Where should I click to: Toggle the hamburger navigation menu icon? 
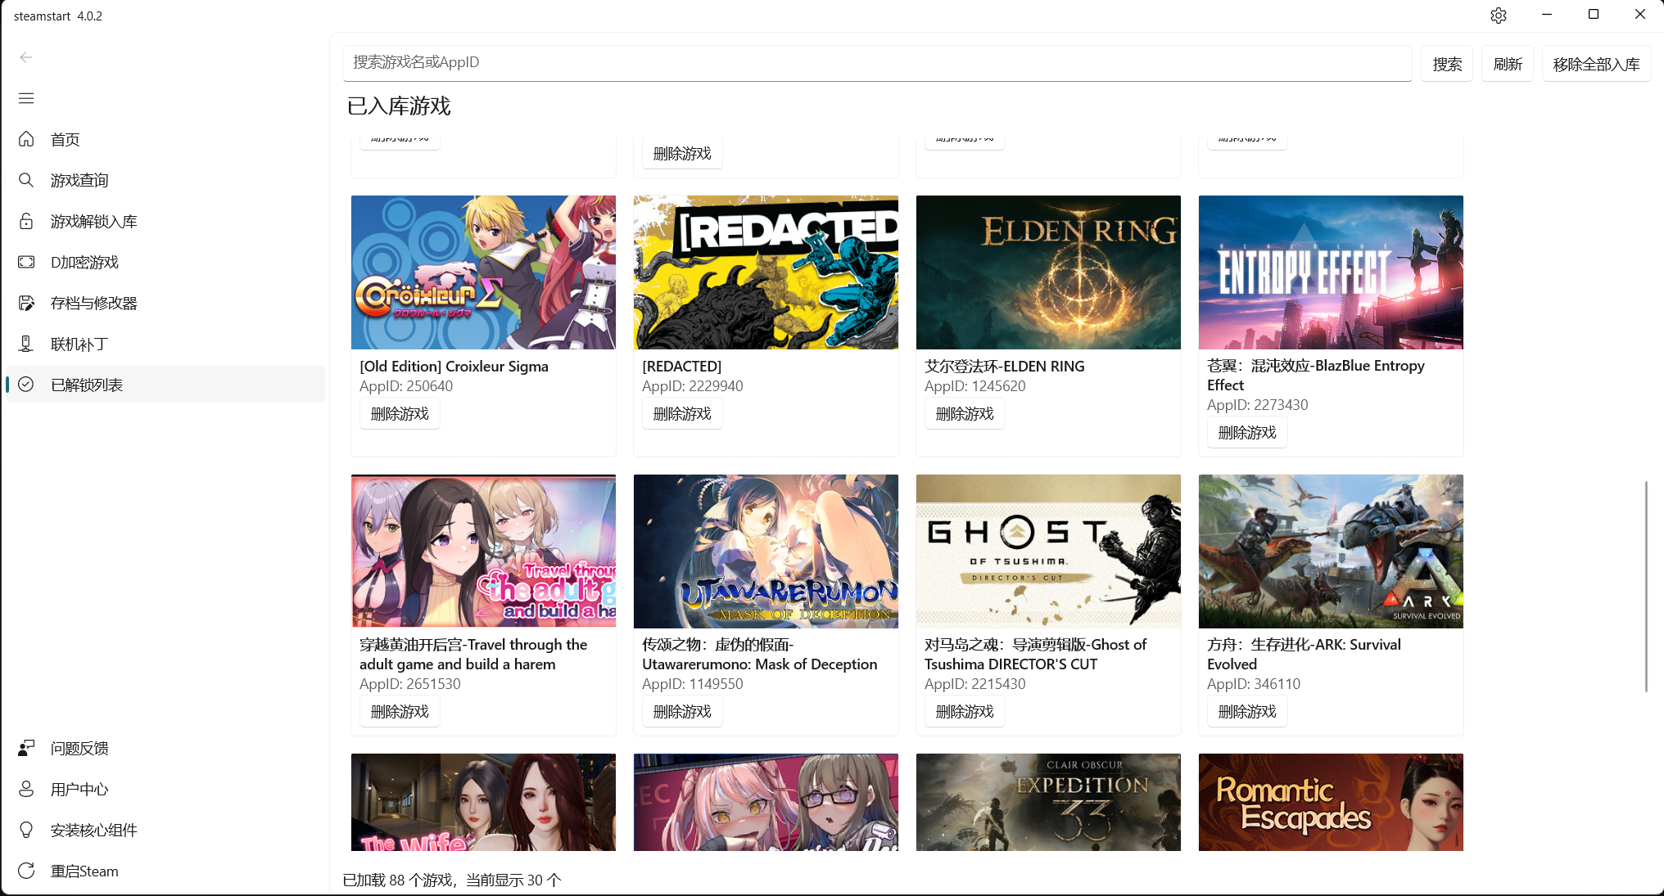(26, 98)
